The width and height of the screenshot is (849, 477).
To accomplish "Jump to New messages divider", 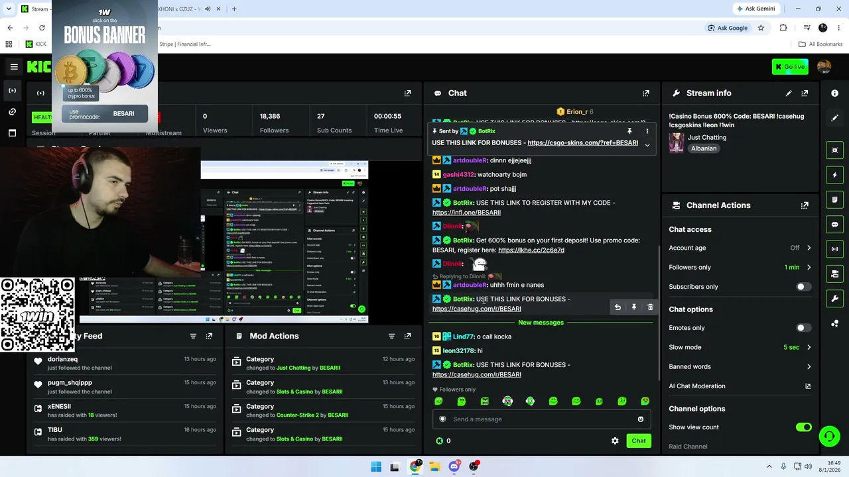I will coord(541,323).
